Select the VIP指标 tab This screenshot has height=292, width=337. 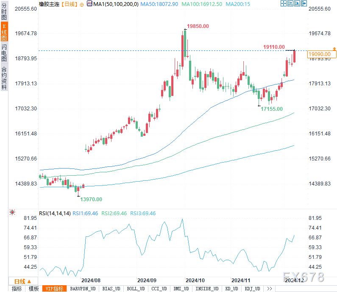(x=55, y=289)
